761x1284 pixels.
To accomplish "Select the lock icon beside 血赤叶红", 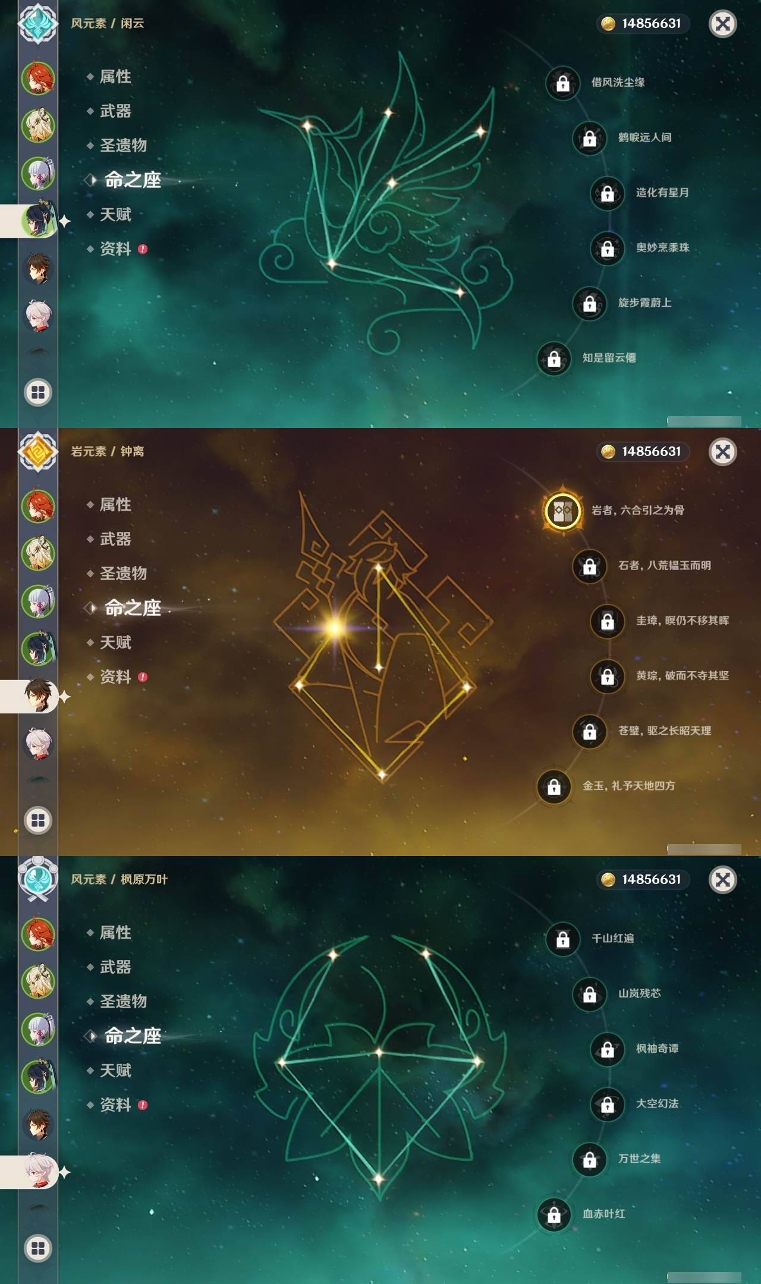I will pyautogui.click(x=554, y=1214).
